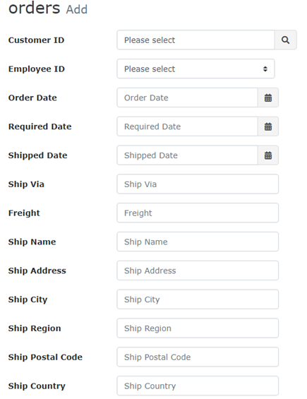Image resolution: width=307 pixels, height=399 pixels.
Task: Click the Ship Name input field
Action: click(x=198, y=242)
